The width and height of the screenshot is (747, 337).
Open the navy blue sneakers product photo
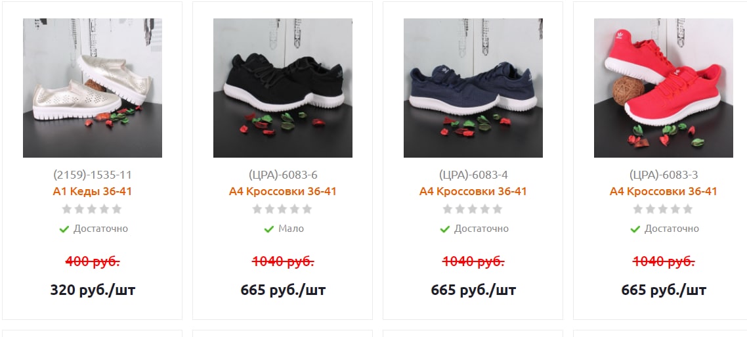coord(473,88)
